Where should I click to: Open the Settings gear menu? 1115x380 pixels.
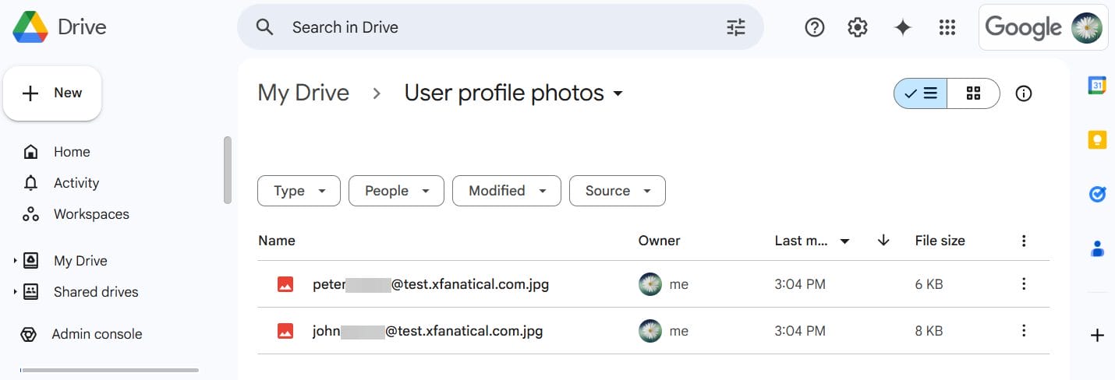[858, 27]
